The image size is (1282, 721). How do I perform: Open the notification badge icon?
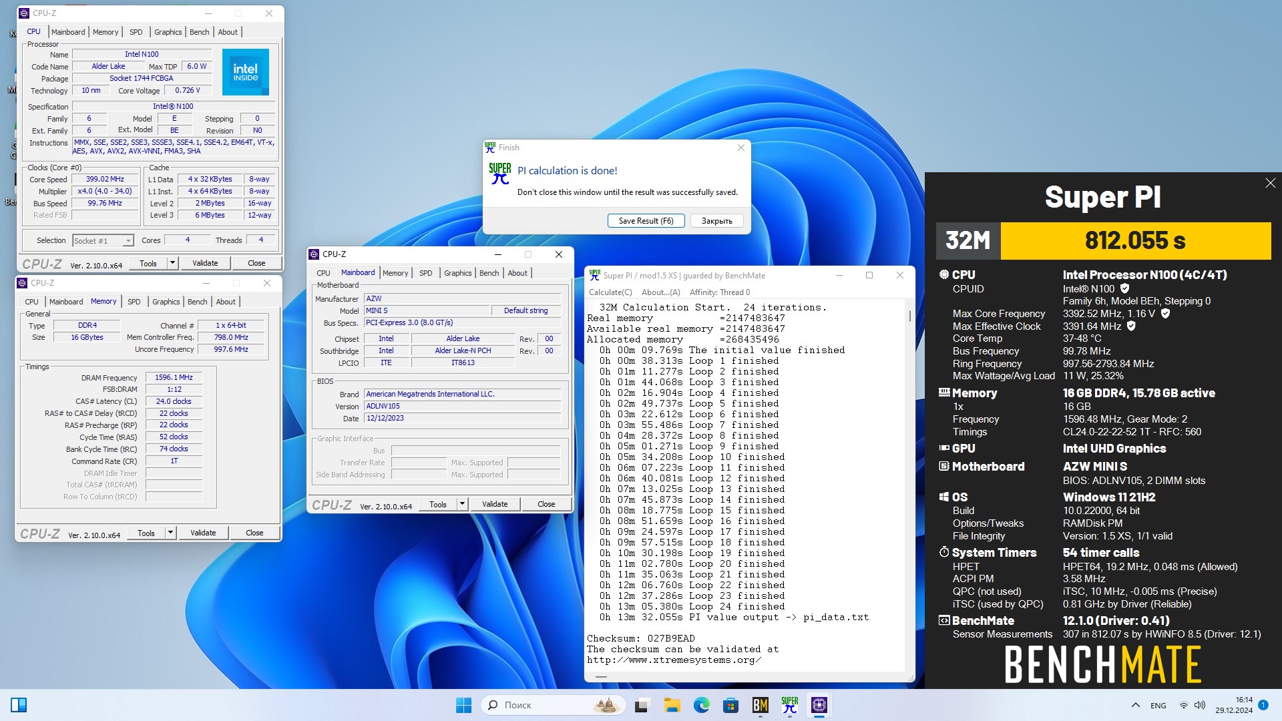point(1263,704)
